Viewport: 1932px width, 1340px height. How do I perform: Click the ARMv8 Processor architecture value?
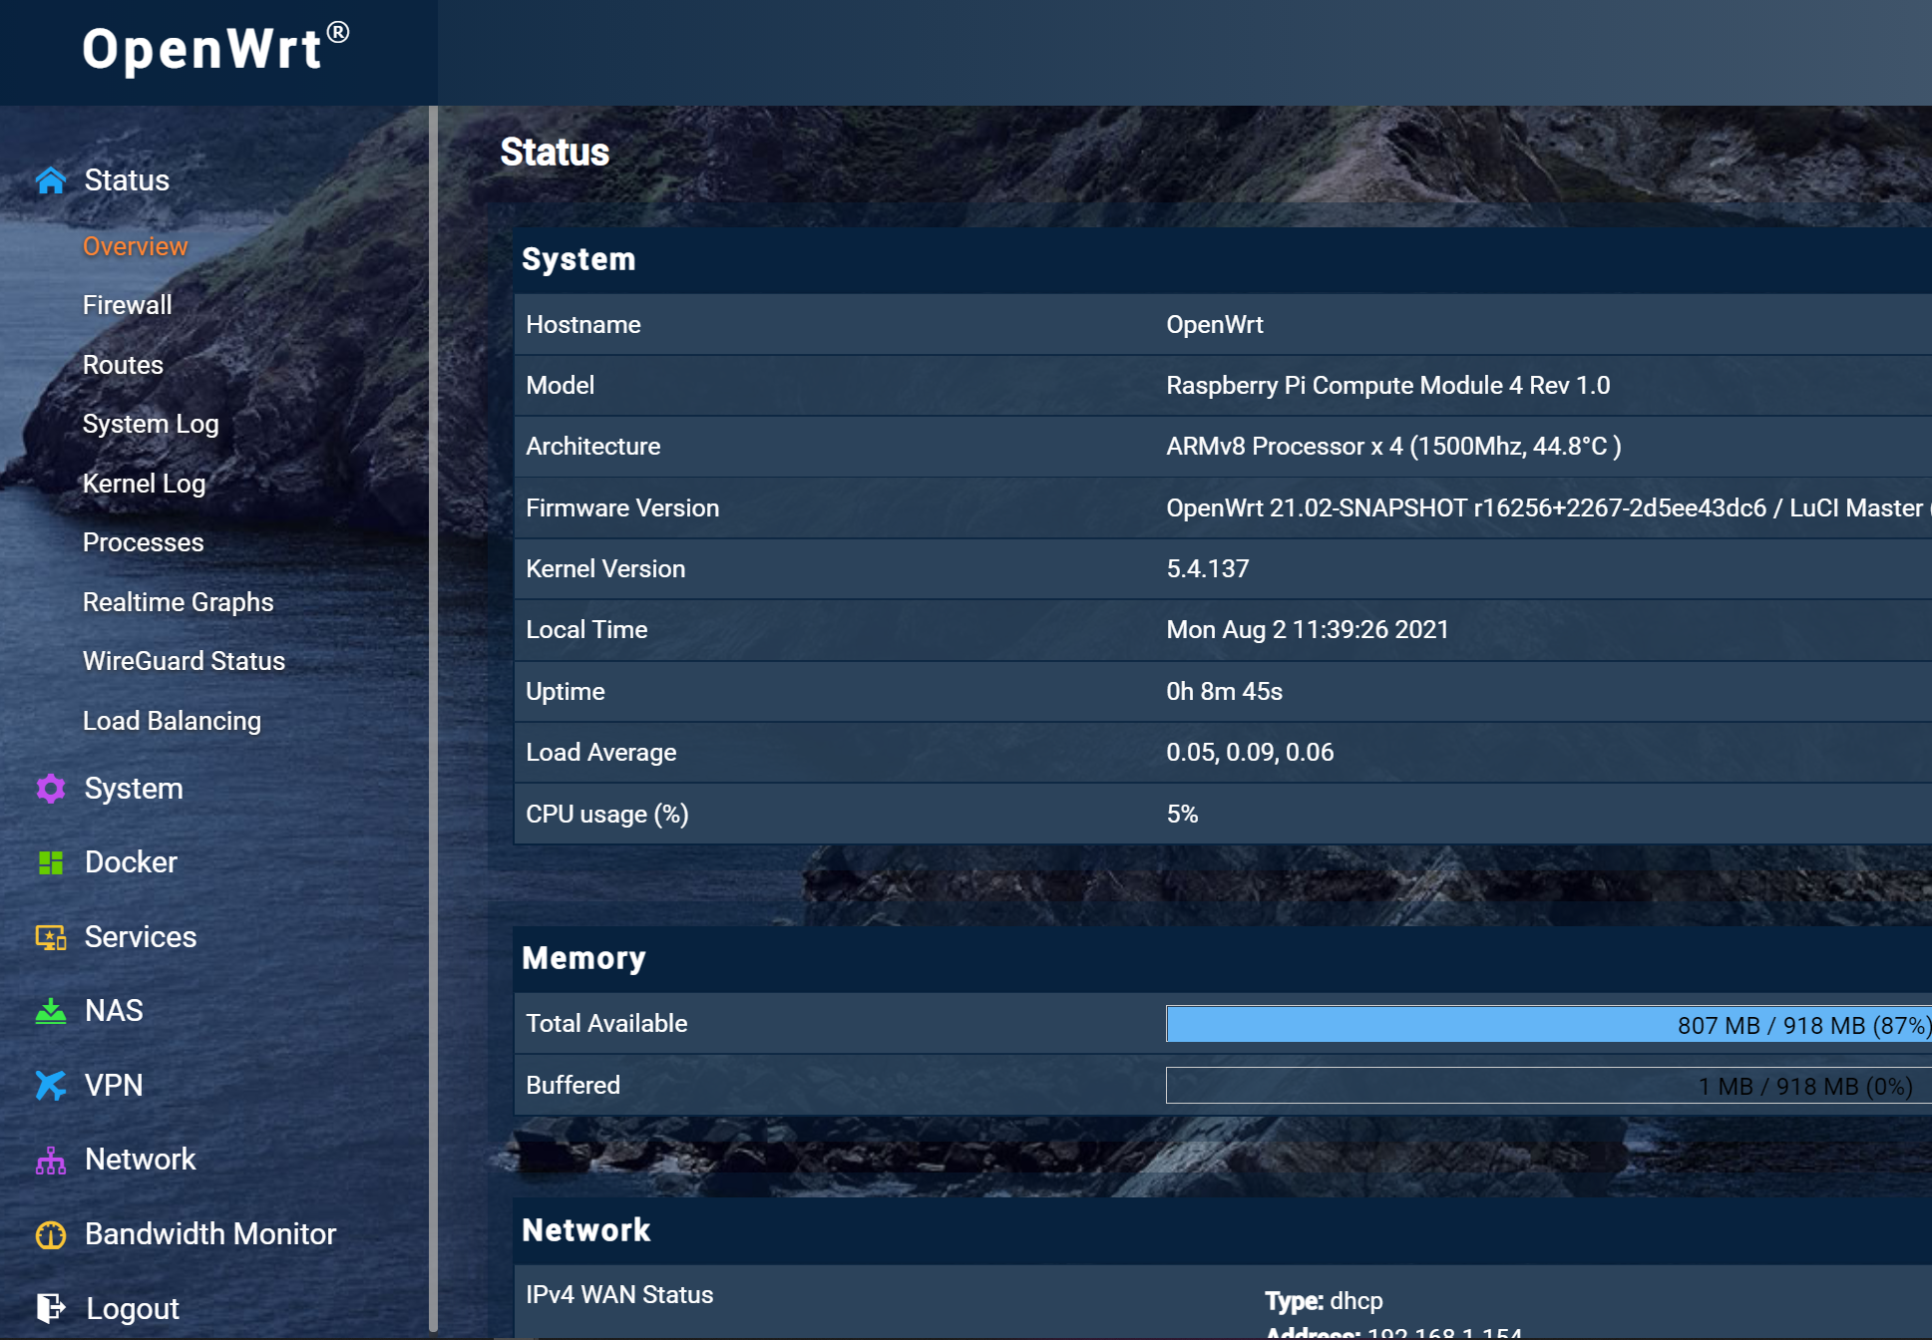1393,447
